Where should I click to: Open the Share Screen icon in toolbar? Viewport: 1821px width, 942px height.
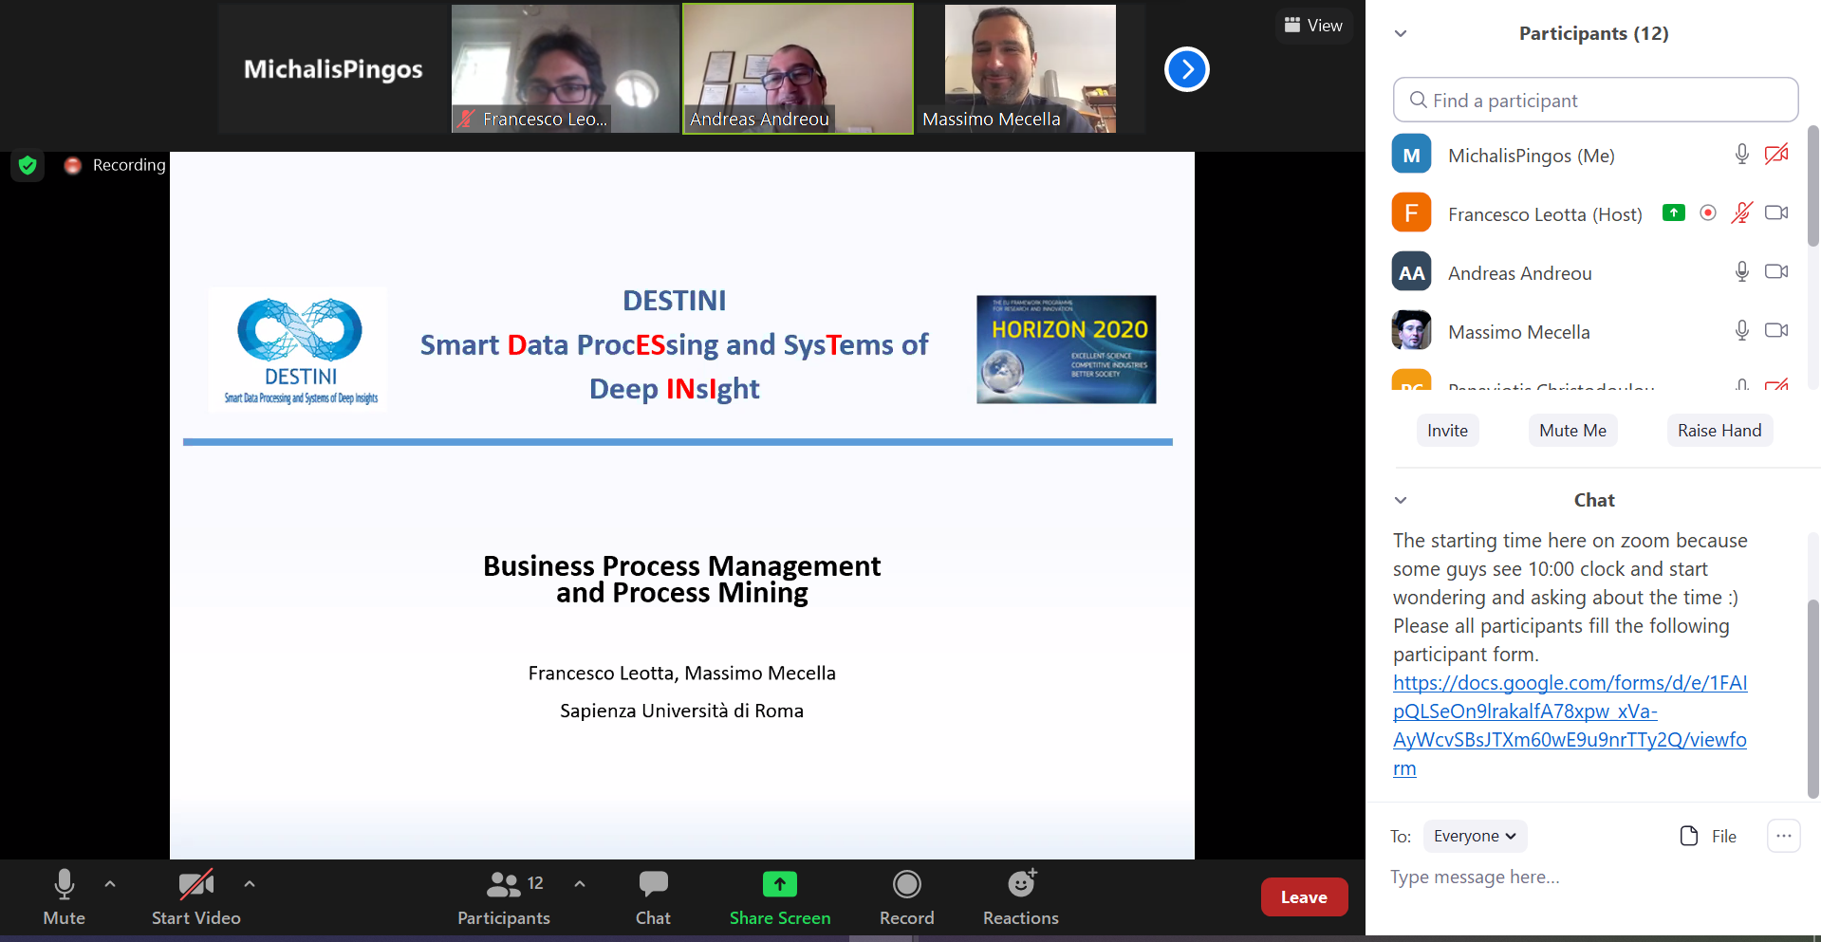[x=779, y=885]
